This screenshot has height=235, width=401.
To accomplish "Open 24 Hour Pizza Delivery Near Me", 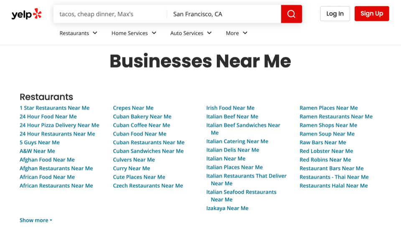I will (x=59, y=125).
